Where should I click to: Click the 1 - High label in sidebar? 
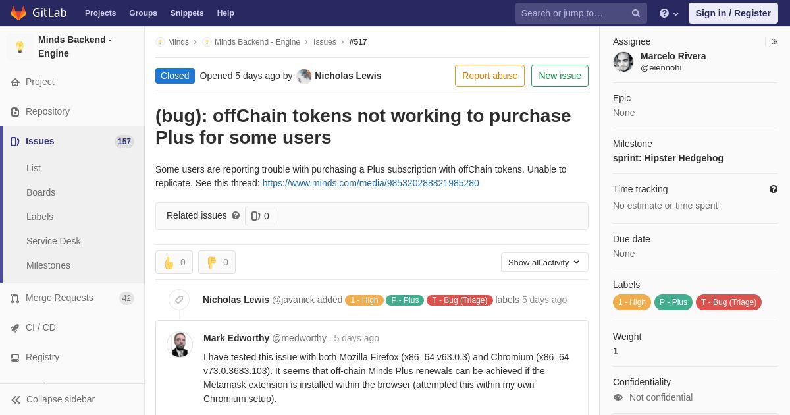click(x=632, y=302)
